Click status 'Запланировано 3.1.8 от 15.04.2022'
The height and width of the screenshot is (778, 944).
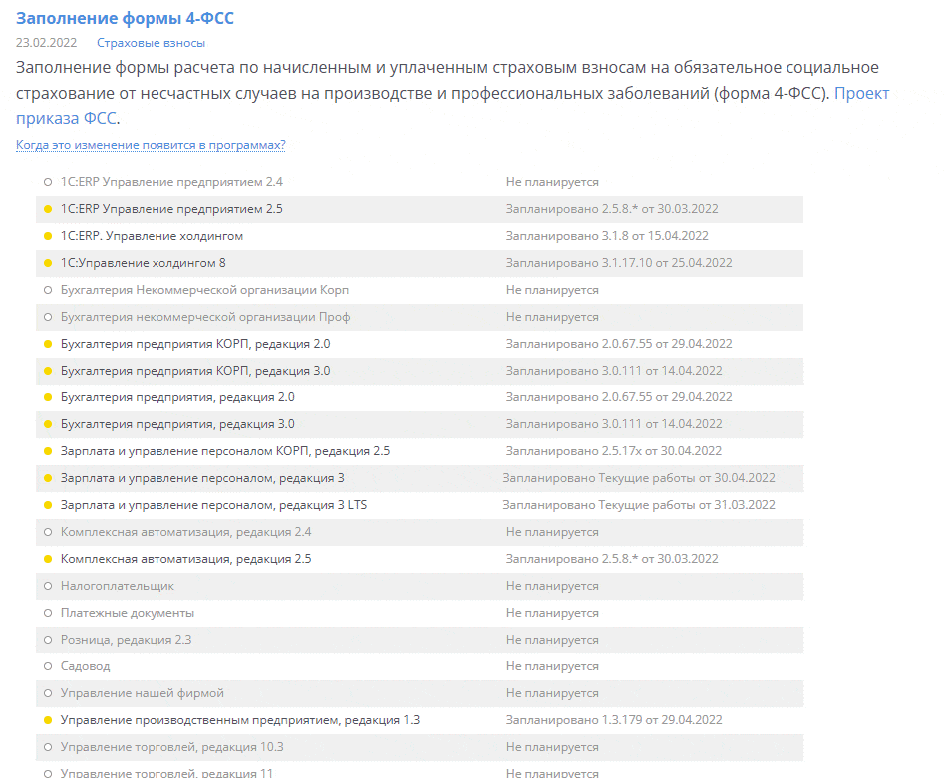point(607,236)
